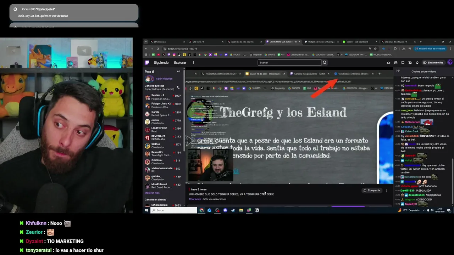
Task: Click the chat panel vertical scrollbar
Action: [453, 181]
